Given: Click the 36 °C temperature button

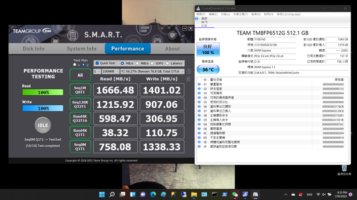Looking at the screenshot, I should [208, 70].
